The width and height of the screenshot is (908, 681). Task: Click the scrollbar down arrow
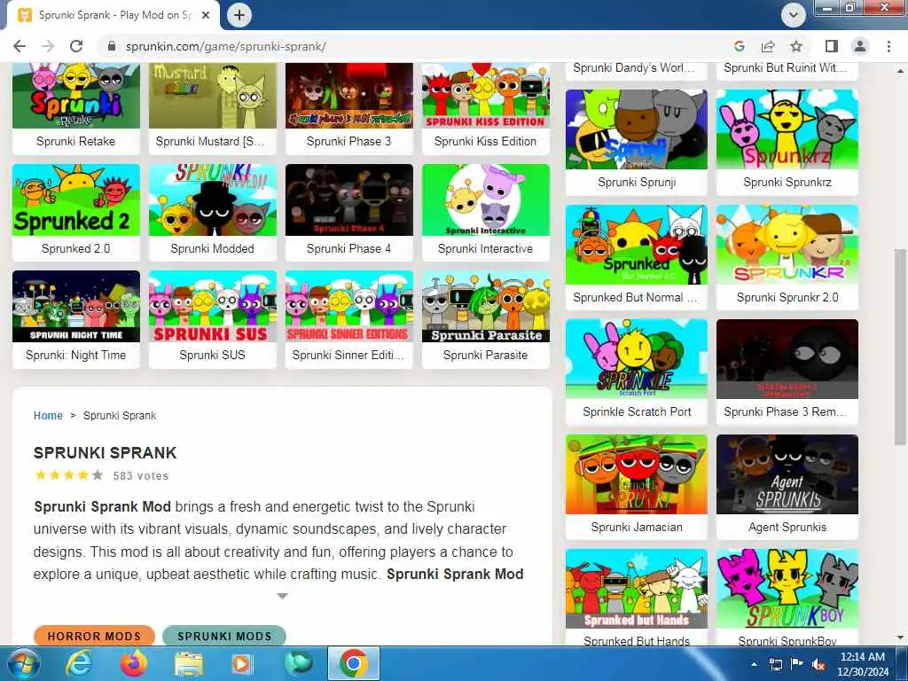(900, 638)
